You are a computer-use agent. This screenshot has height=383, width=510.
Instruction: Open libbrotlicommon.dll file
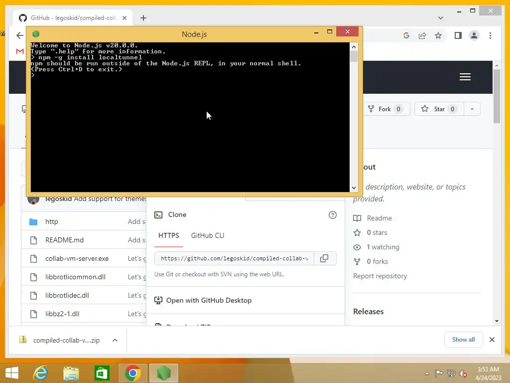(x=76, y=277)
